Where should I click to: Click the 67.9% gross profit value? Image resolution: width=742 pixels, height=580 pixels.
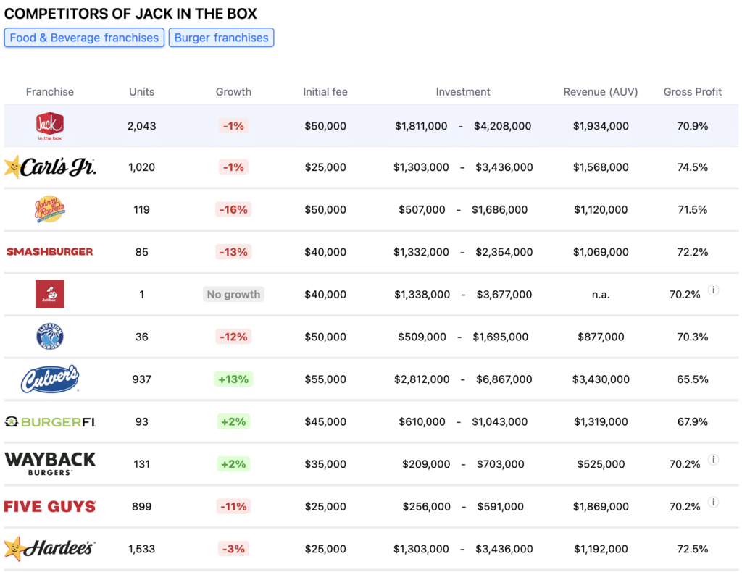point(692,421)
